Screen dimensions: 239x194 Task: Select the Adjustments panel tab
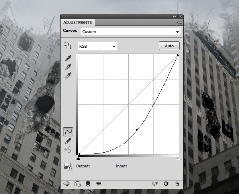click(x=78, y=23)
